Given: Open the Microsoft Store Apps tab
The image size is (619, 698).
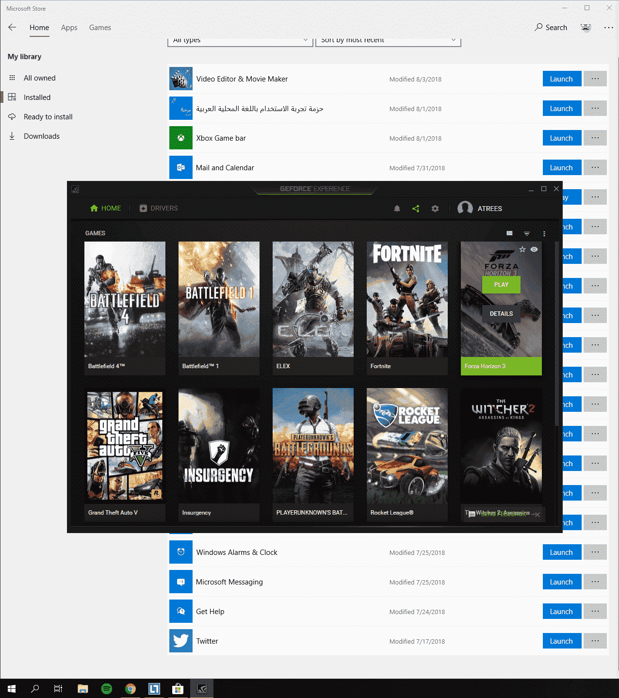Looking at the screenshot, I should [69, 28].
